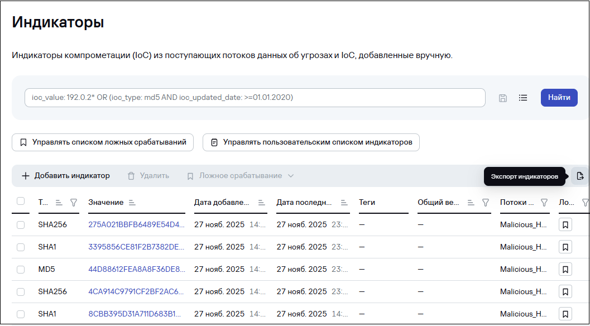Image resolution: width=590 pixels, height=326 pixels.
Task: Click the Удалить button
Action: pyautogui.click(x=148, y=176)
